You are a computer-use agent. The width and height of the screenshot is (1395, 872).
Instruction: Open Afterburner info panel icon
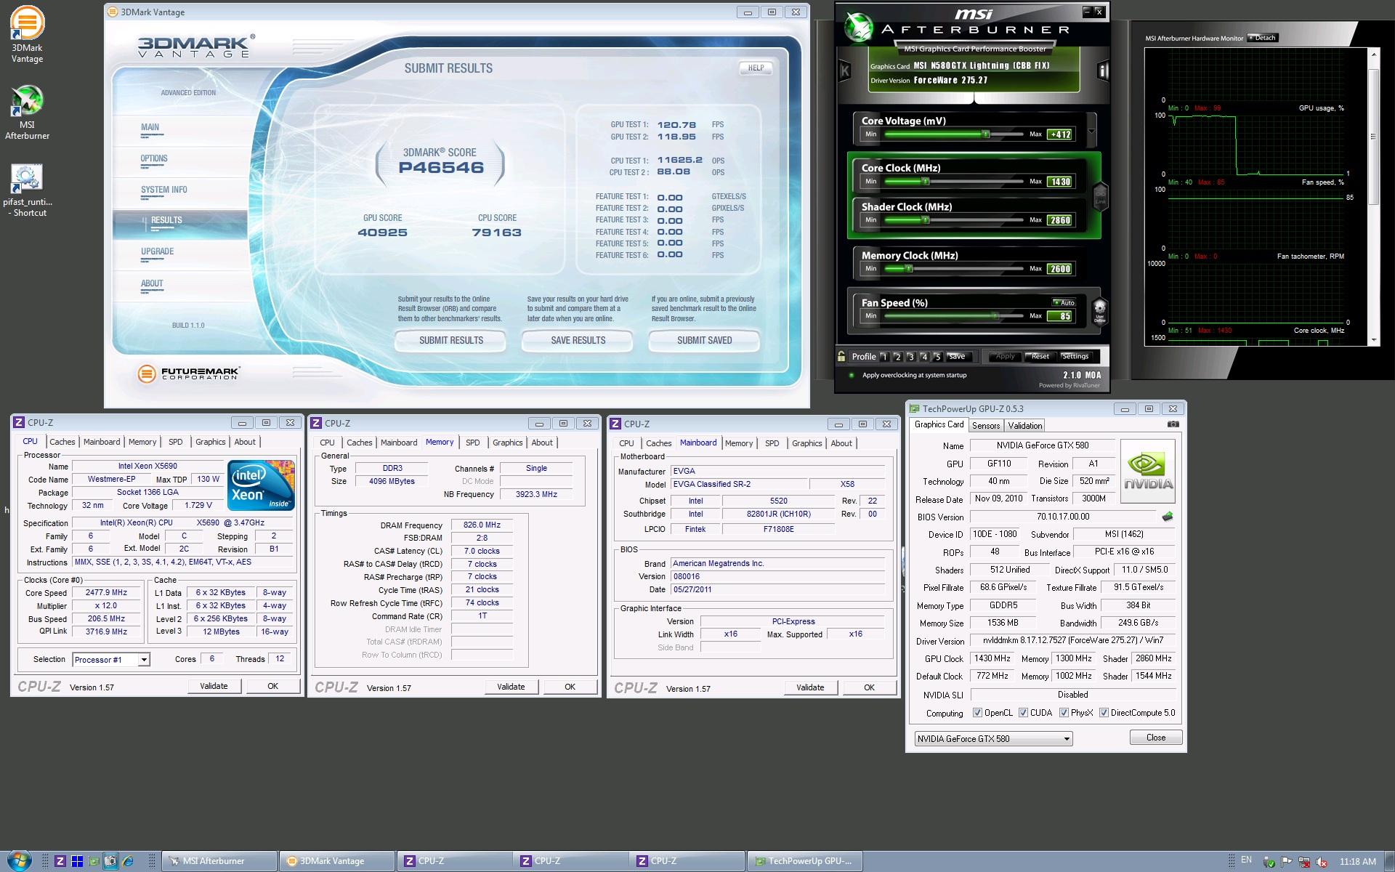coord(1103,70)
